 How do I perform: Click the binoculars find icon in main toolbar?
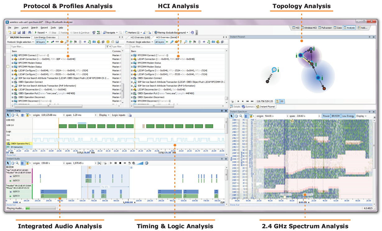tap(30, 33)
